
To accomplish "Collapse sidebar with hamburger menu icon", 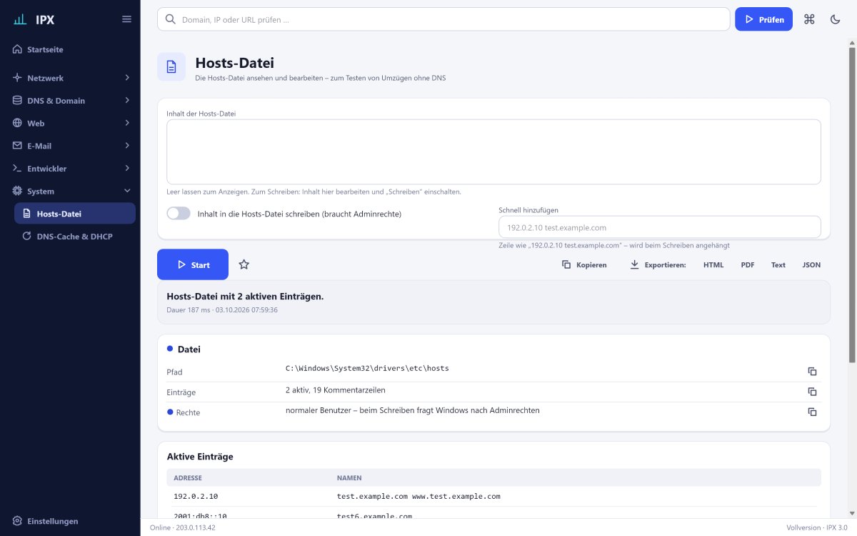I will [126, 19].
